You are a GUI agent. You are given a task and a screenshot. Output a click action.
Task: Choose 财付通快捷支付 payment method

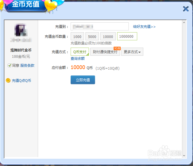[105, 52]
